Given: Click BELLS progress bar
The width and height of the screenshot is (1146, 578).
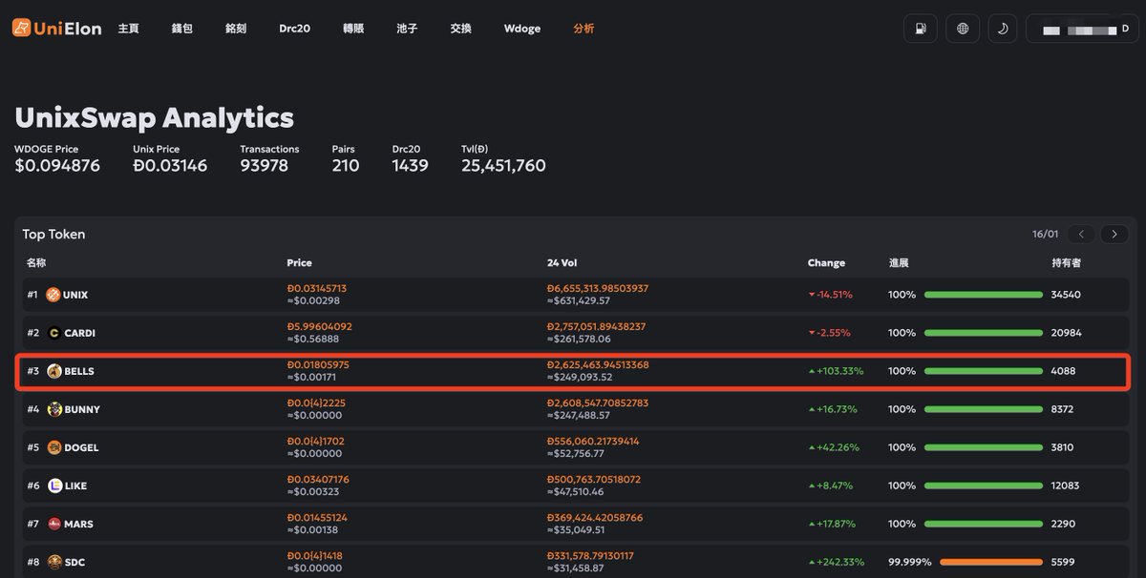Looking at the screenshot, I should [x=984, y=371].
